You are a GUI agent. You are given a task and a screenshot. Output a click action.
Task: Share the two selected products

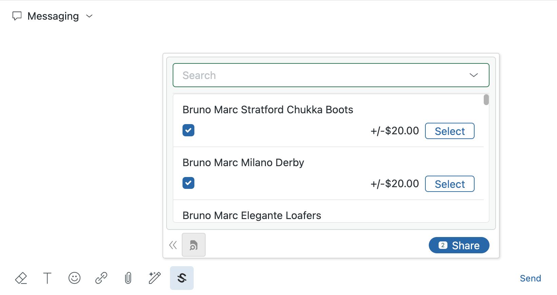pos(459,245)
